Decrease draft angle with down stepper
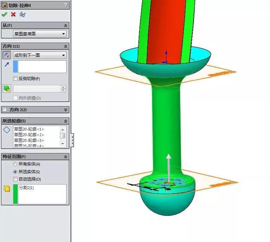The image size is (270, 242). tap(63, 90)
